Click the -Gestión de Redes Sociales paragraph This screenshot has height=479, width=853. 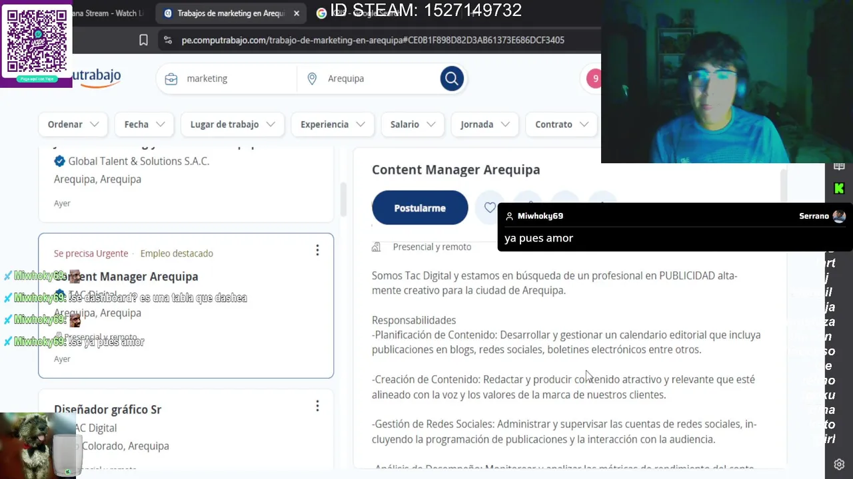564,431
